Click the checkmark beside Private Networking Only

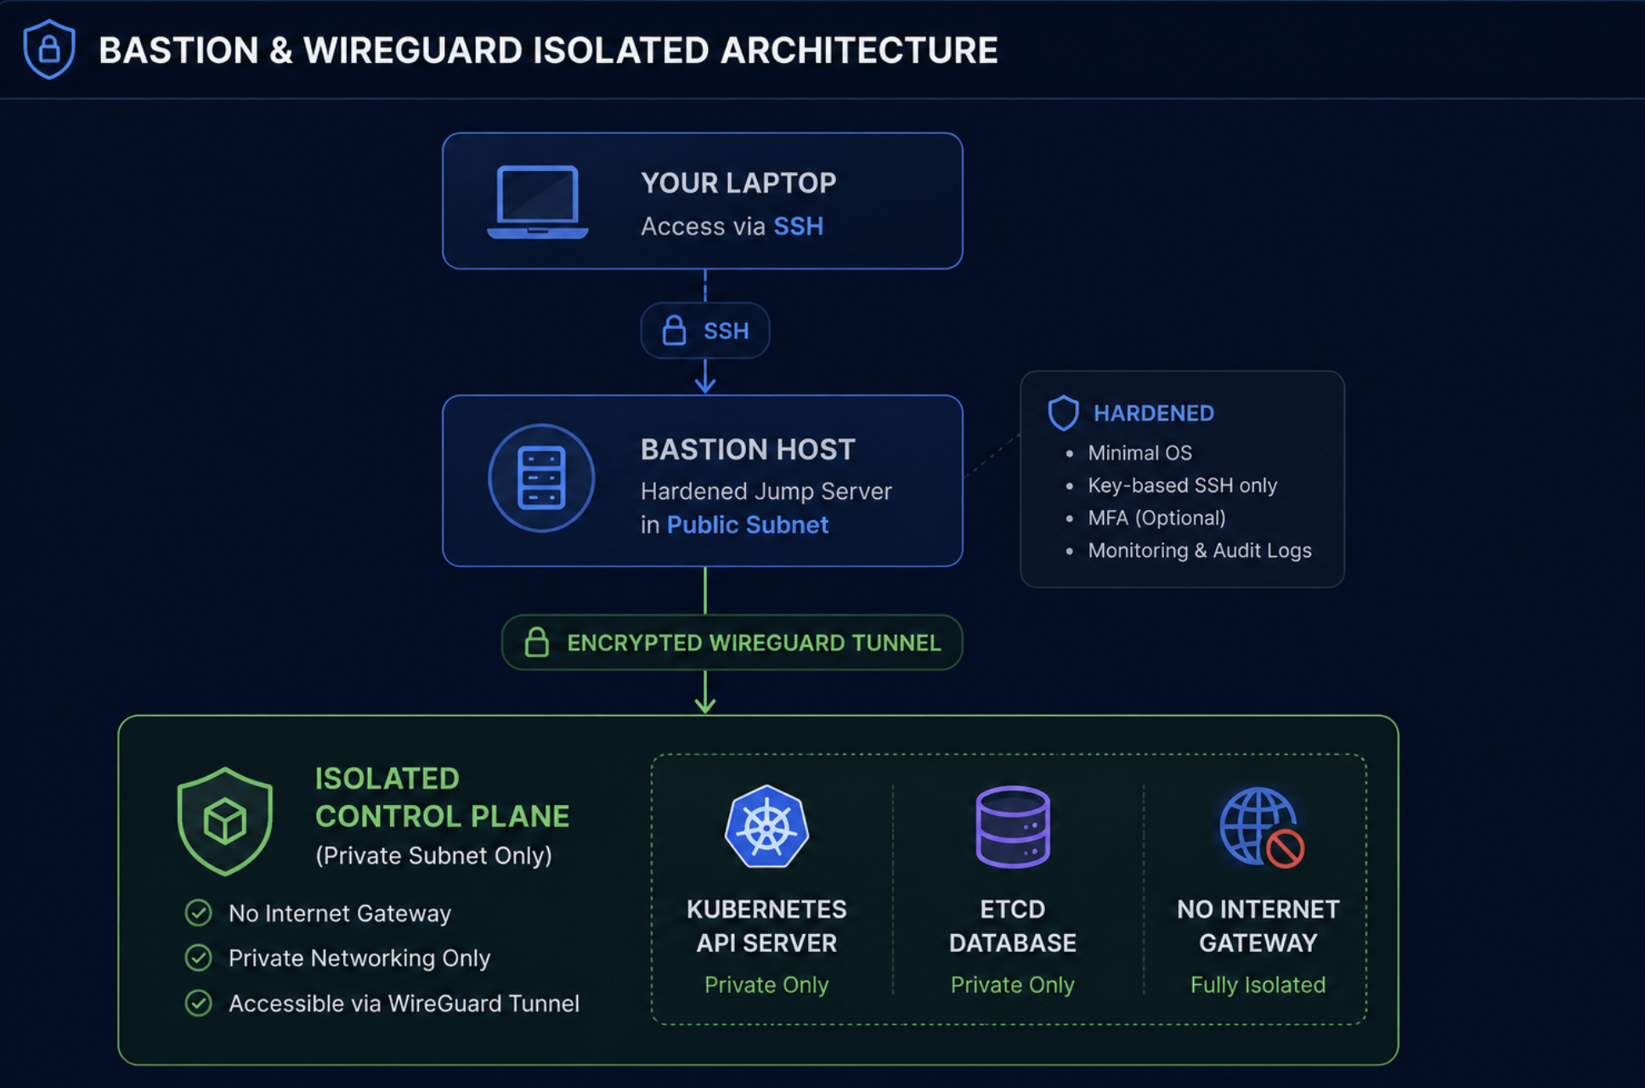198,958
